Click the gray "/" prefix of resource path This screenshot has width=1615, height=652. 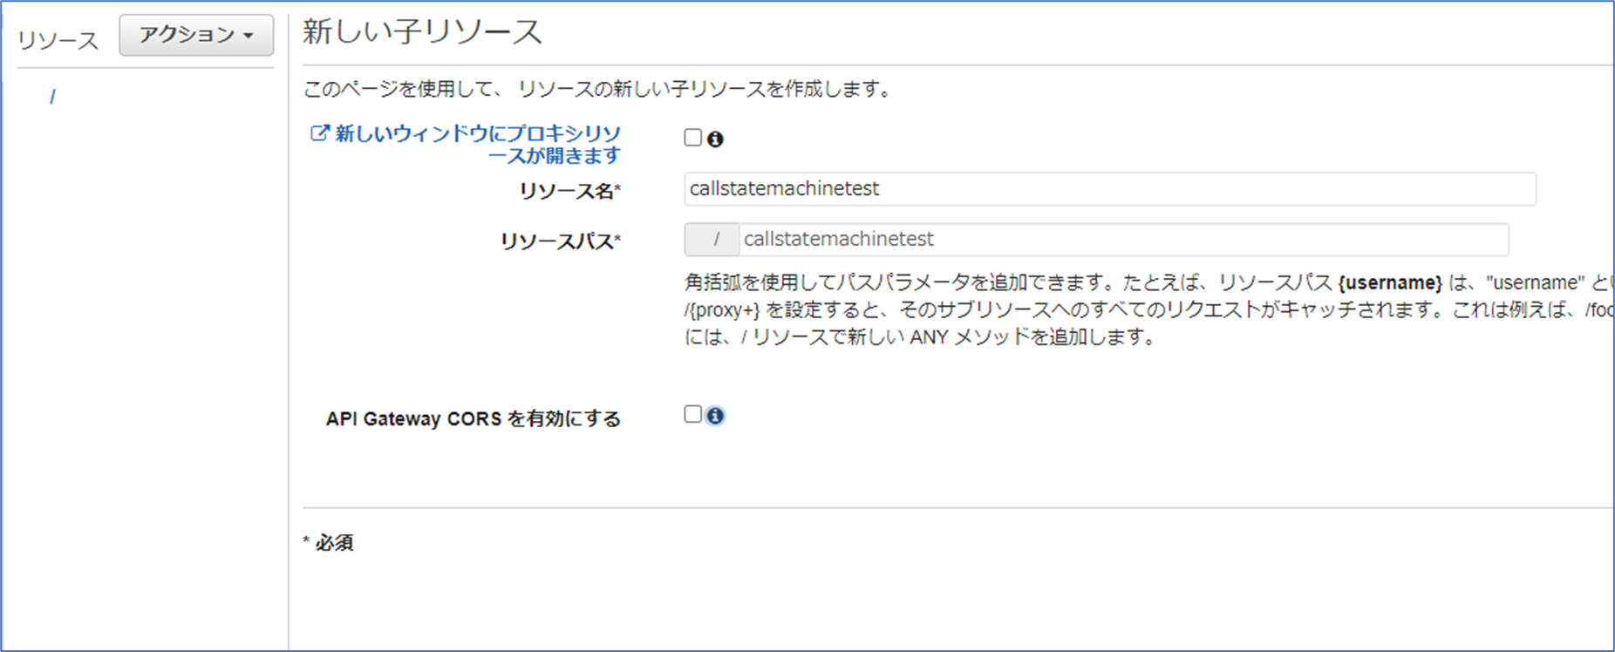[713, 240]
